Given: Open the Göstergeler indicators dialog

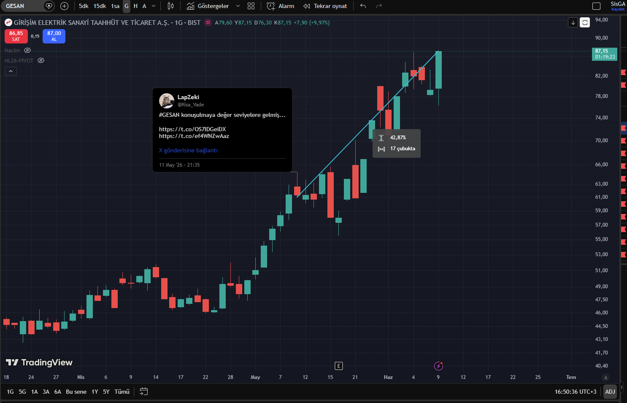Looking at the screenshot, I should 208,6.
